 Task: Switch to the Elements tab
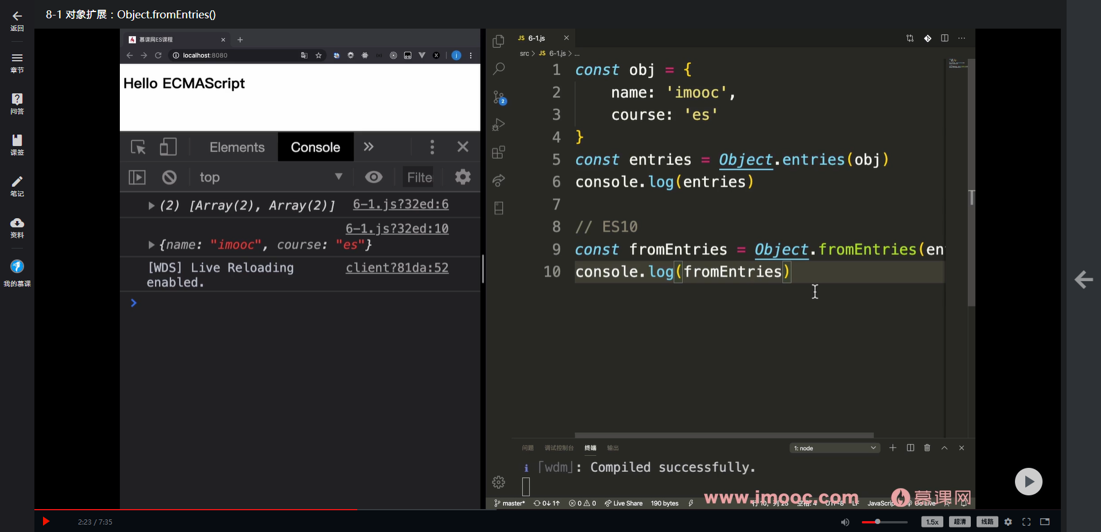[237, 147]
